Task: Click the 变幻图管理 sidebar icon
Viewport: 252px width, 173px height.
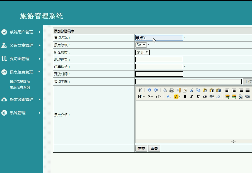Action: pos(4,59)
